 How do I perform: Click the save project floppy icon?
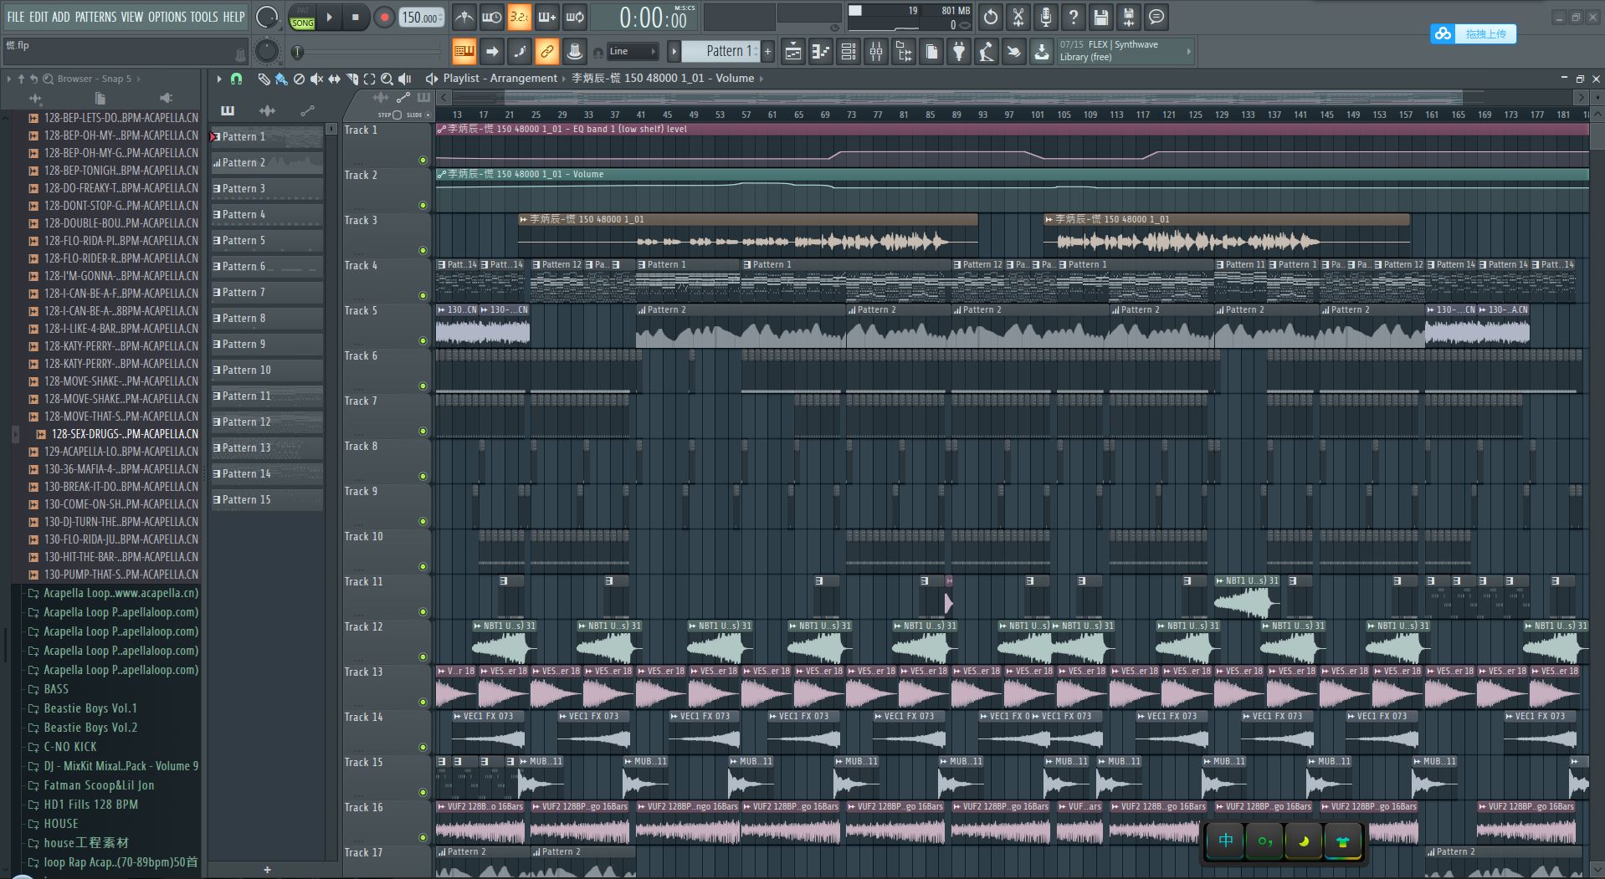[x=1101, y=18]
